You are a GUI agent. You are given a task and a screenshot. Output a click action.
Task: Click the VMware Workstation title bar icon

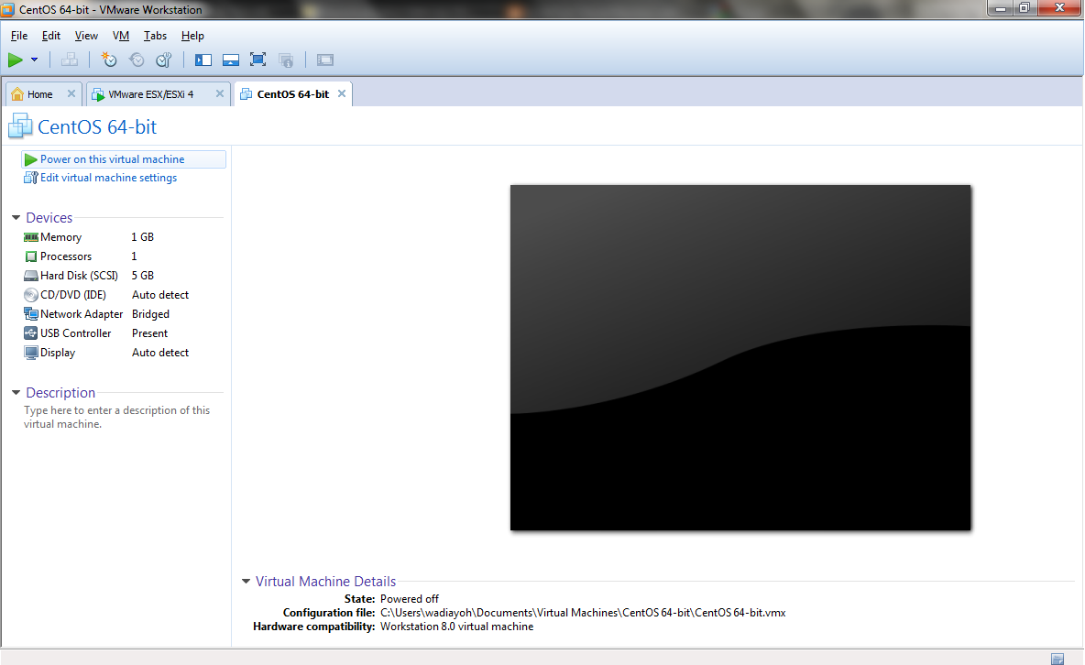tap(7, 9)
